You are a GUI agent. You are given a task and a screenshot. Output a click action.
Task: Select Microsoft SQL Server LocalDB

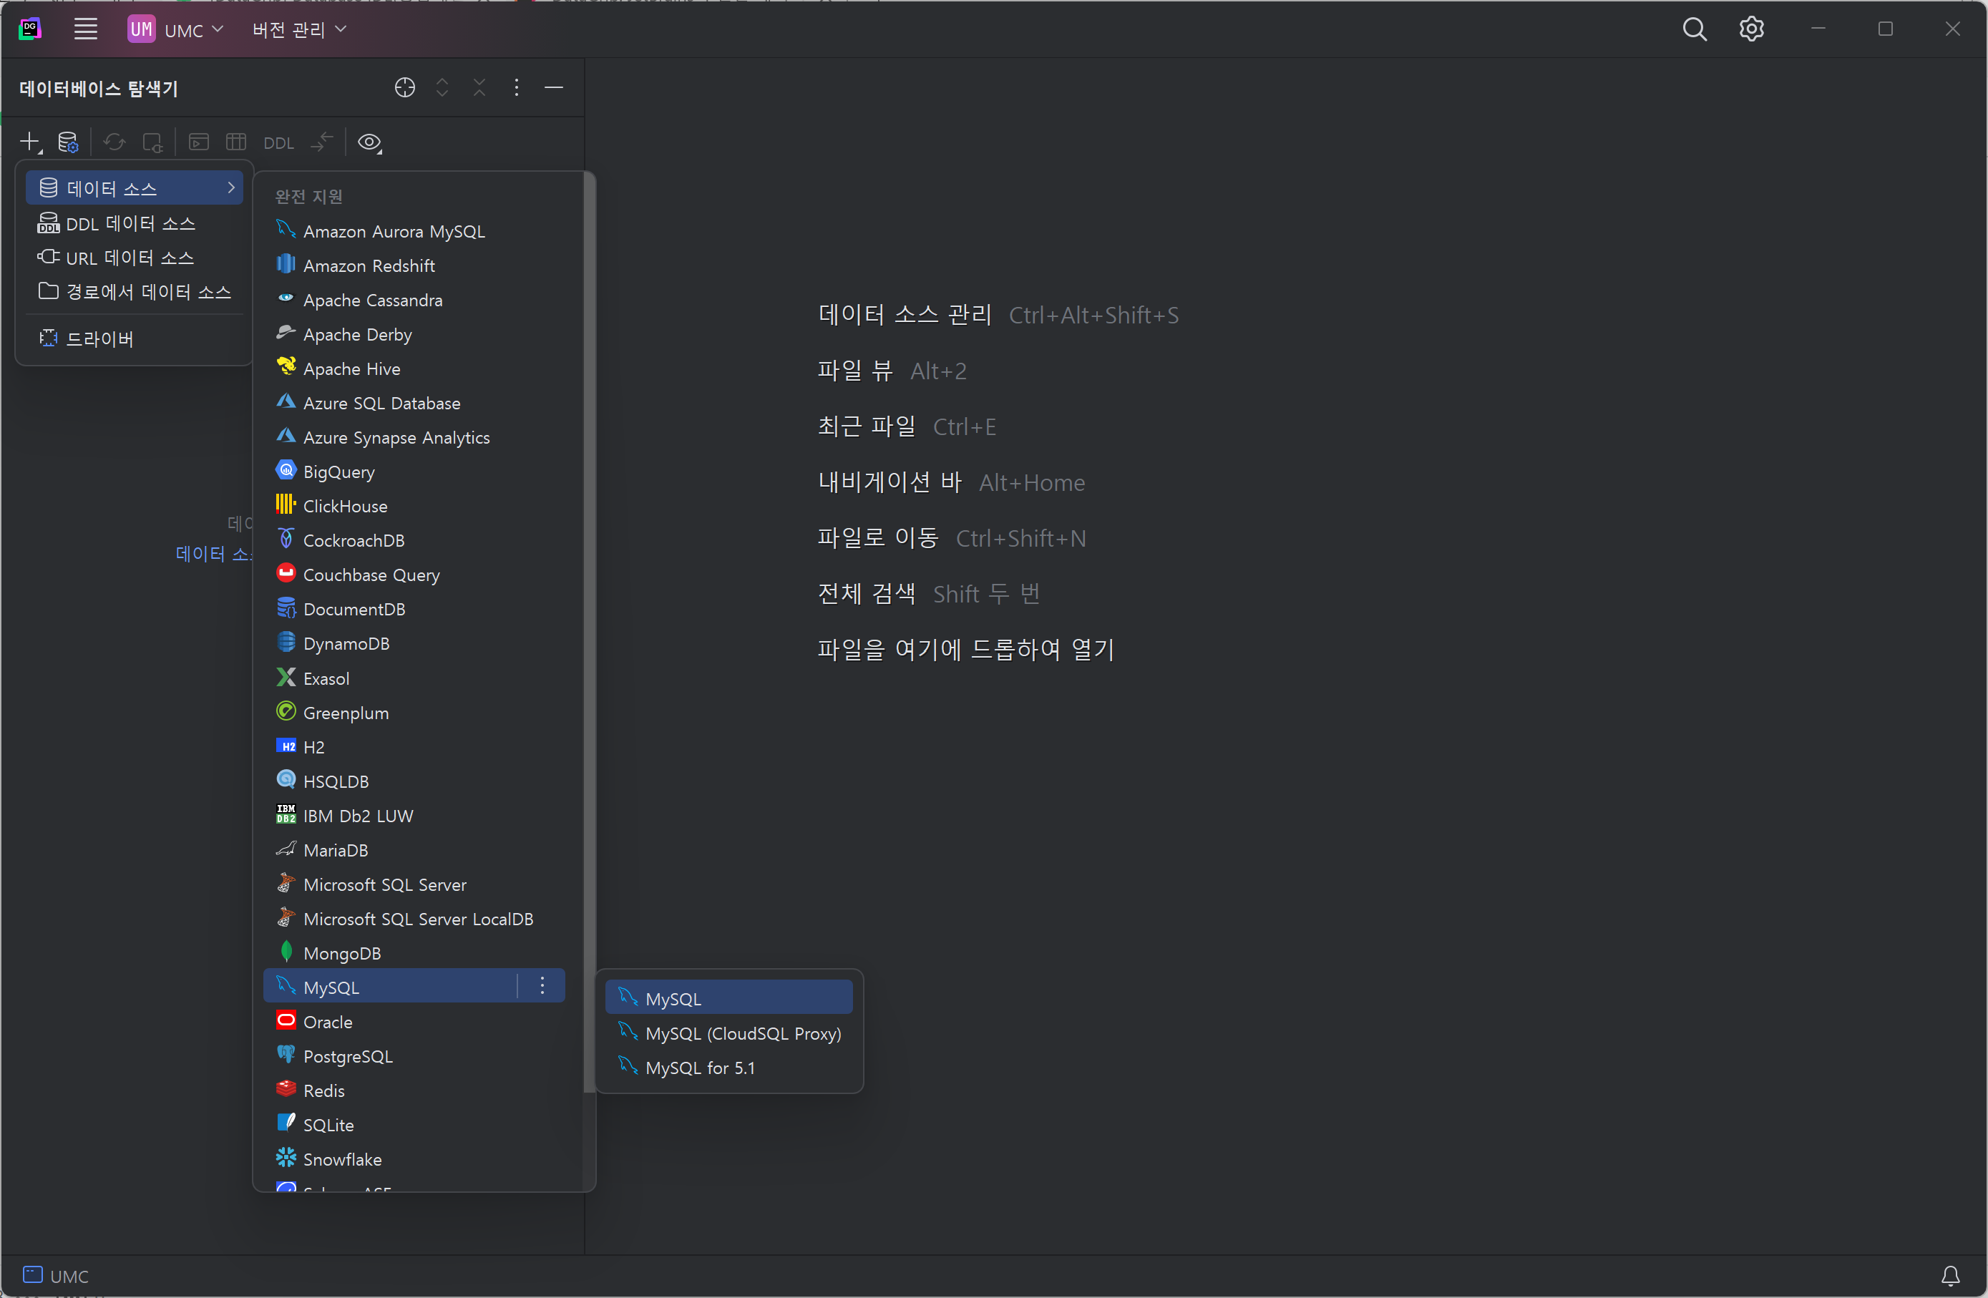pyautogui.click(x=414, y=918)
